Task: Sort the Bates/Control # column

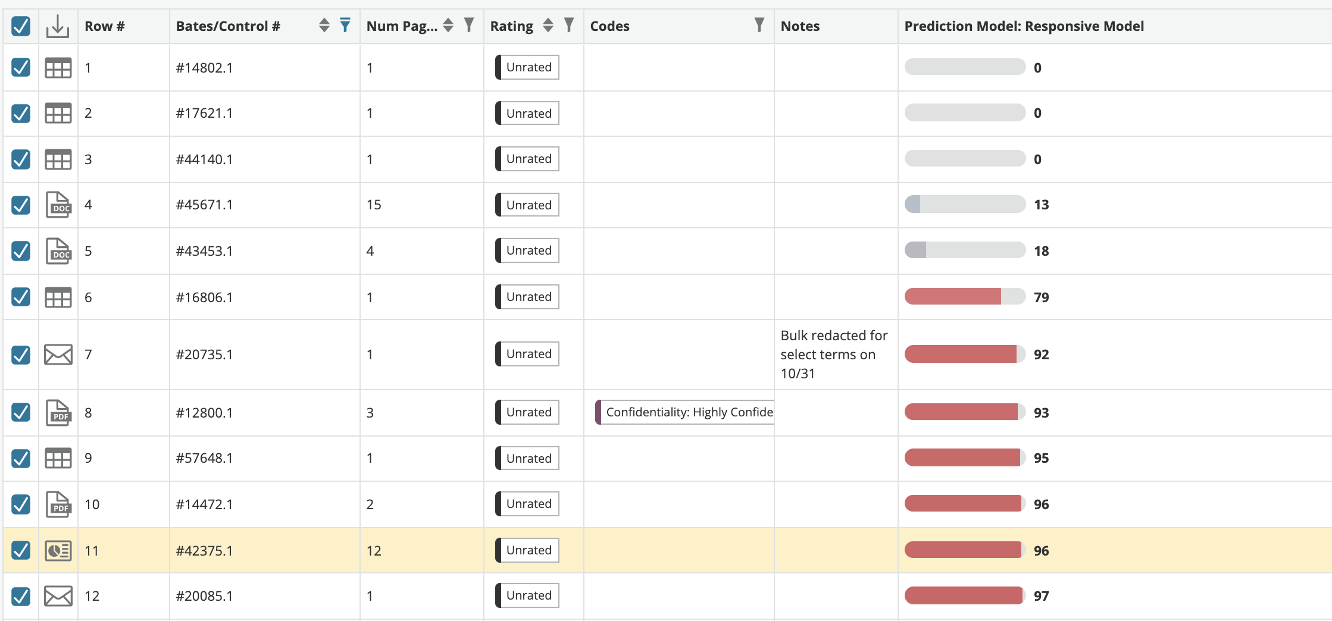Action: [x=324, y=25]
